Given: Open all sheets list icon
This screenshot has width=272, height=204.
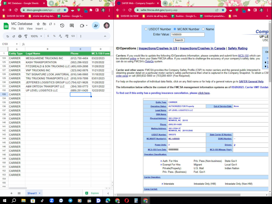Looking at the screenshot, I should (19, 193).
